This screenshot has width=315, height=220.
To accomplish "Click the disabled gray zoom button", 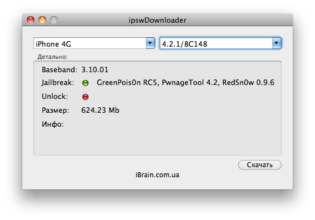I will (54, 20).
